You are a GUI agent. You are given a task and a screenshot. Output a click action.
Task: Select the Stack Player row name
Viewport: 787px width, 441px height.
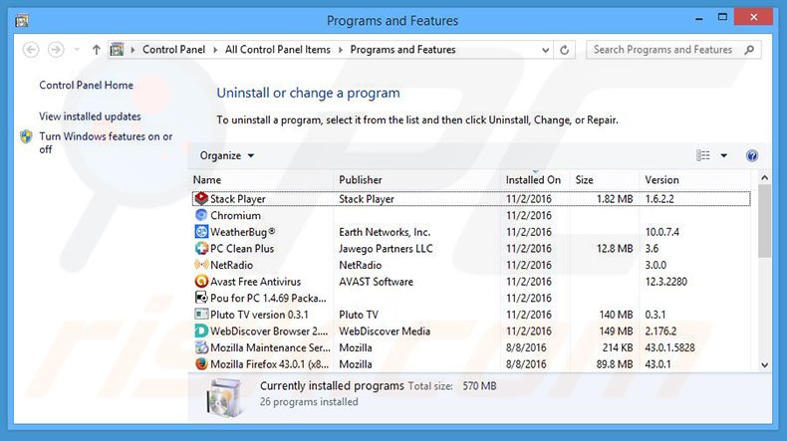(x=237, y=199)
